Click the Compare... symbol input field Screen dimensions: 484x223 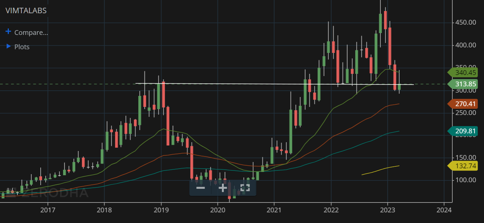[x=31, y=32]
